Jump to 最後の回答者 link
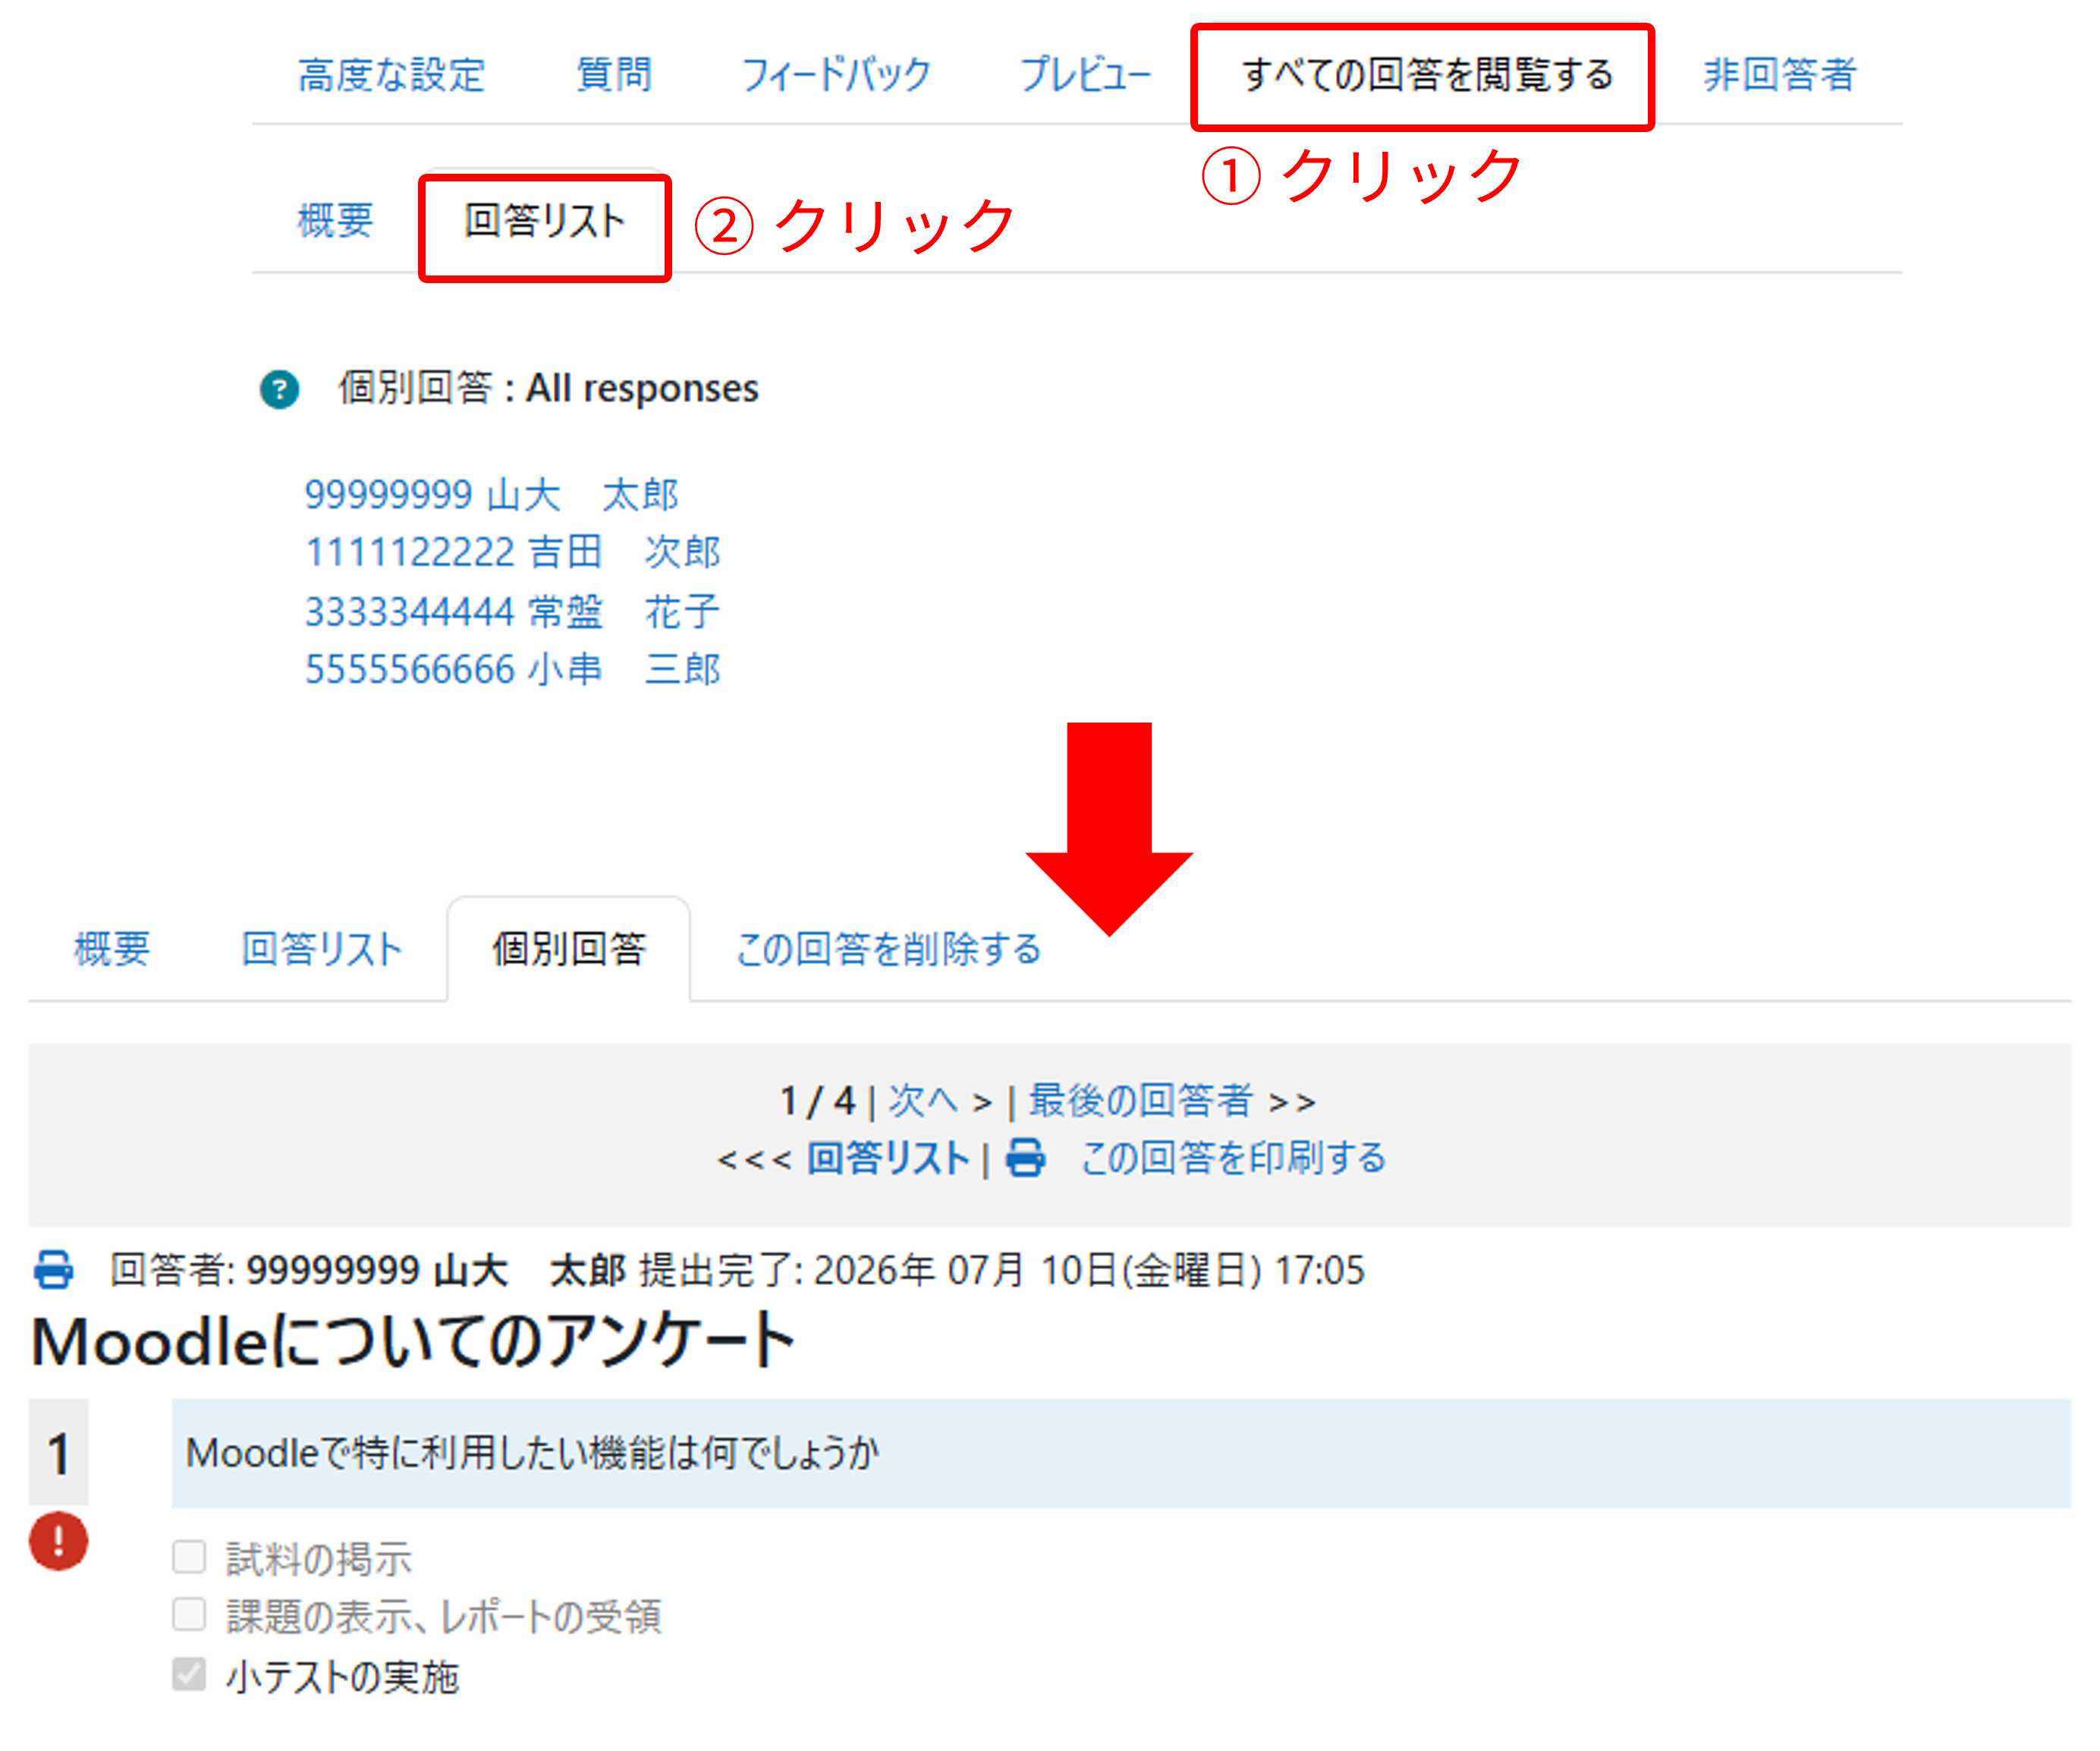The height and width of the screenshot is (1751, 2100). tap(1141, 1101)
